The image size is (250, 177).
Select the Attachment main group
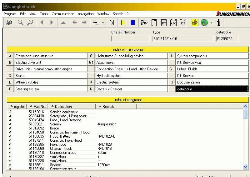131,63
